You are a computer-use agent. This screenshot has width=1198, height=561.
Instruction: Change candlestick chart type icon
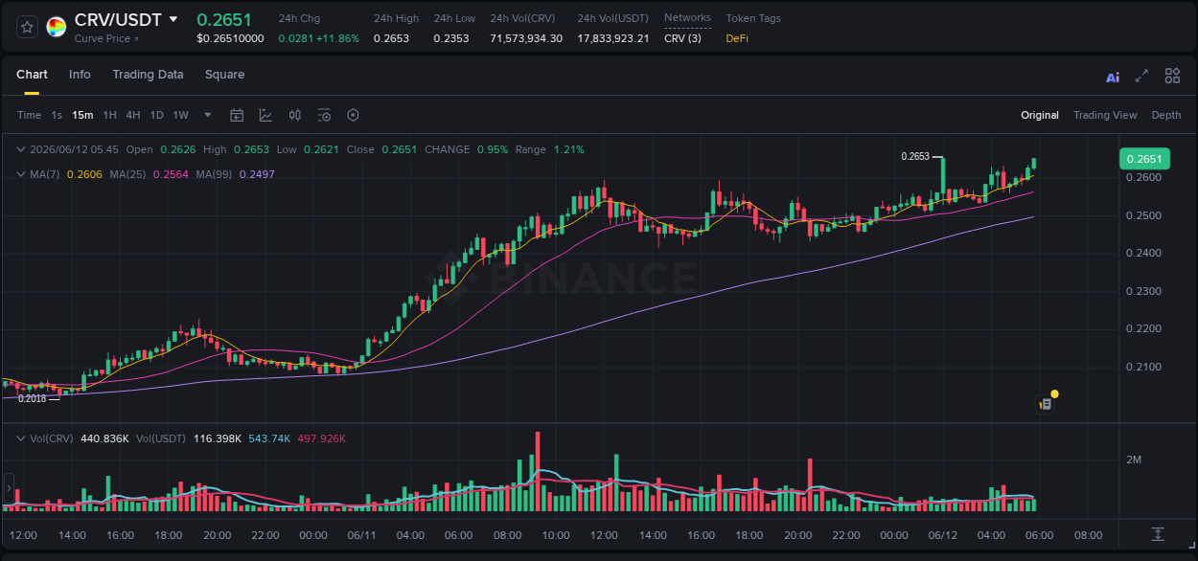coord(295,115)
